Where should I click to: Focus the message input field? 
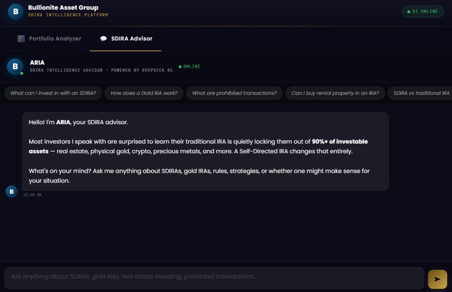[x=214, y=277]
